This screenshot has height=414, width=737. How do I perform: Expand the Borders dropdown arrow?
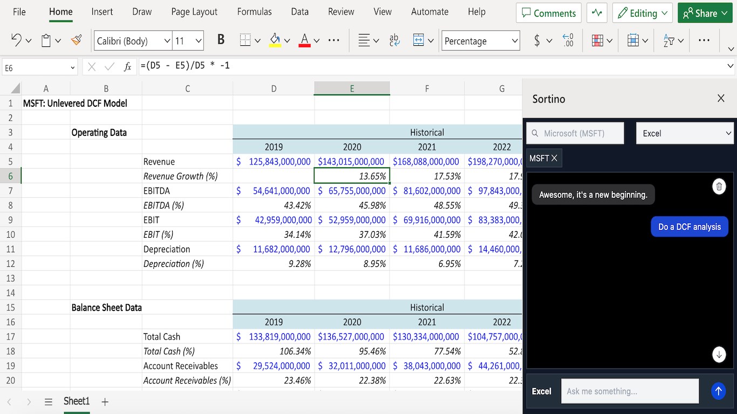coord(257,41)
